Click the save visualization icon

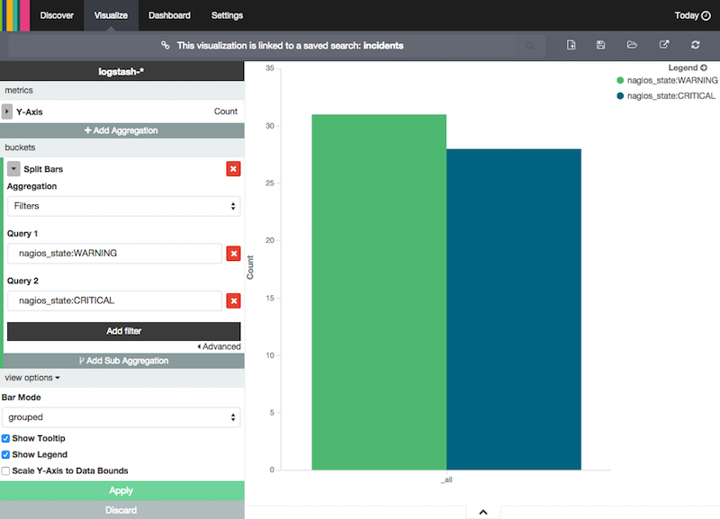(600, 45)
